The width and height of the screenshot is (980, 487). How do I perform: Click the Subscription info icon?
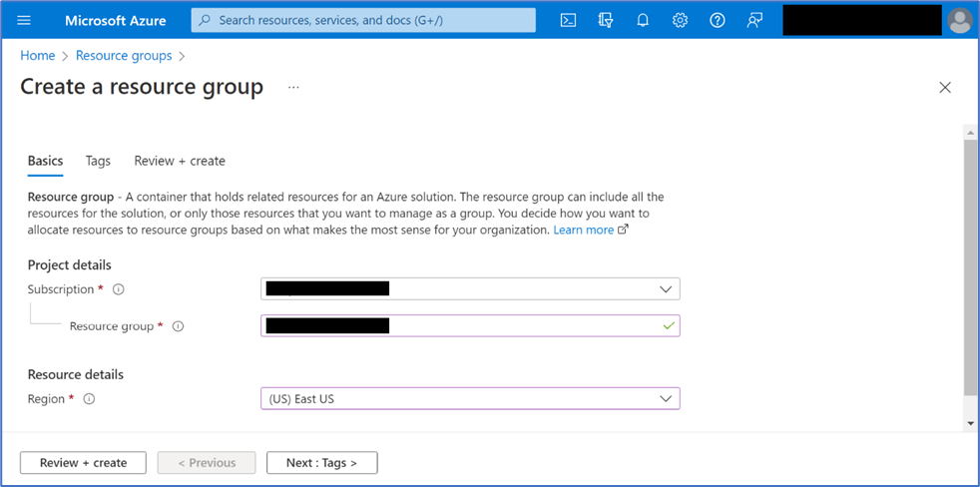tap(119, 289)
